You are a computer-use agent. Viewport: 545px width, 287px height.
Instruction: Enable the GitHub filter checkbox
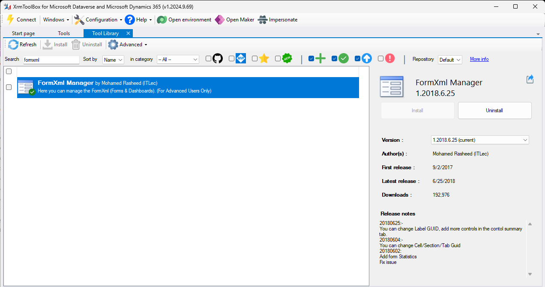208,59
